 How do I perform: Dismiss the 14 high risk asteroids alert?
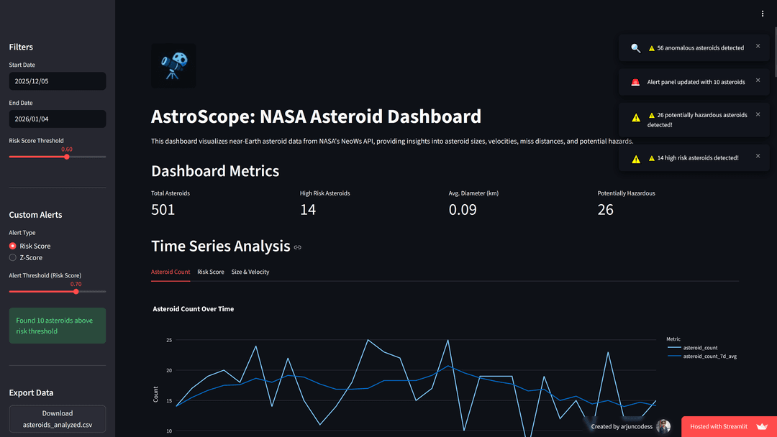[758, 155]
